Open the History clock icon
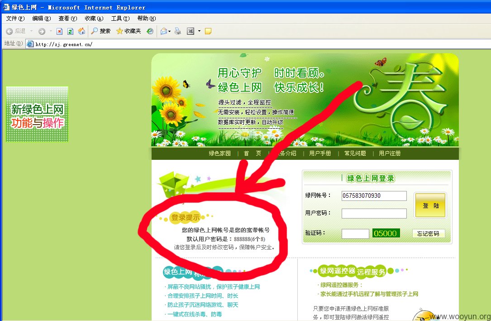 coord(150,31)
